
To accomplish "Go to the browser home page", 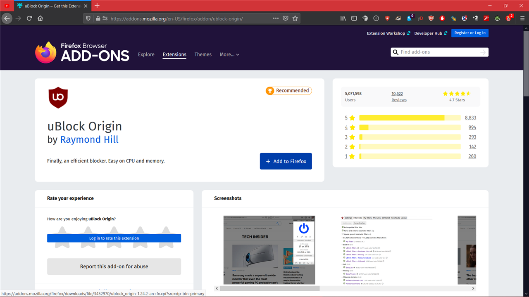I will 41,18.
